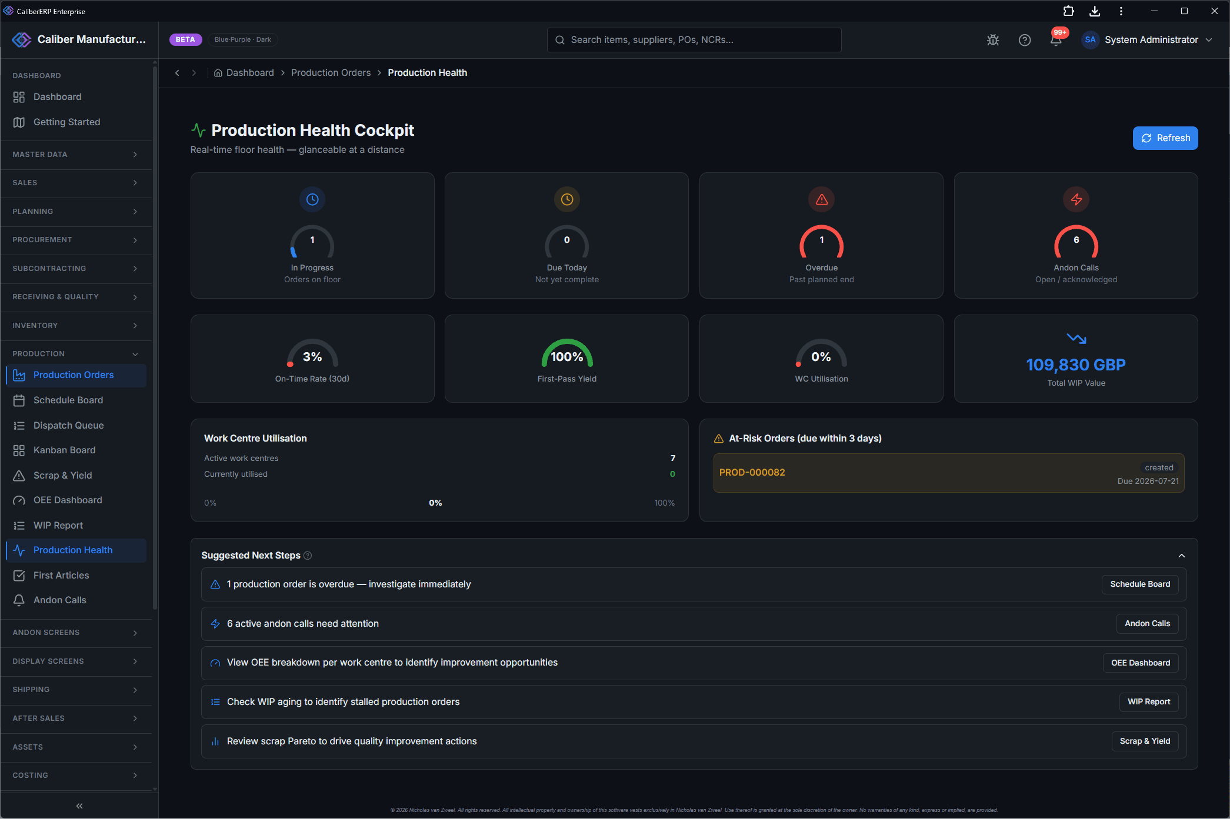The height and width of the screenshot is (819, 1230).
Task: Click the gauge icon on OEE breakdown row
Action: tap(215, 663)
